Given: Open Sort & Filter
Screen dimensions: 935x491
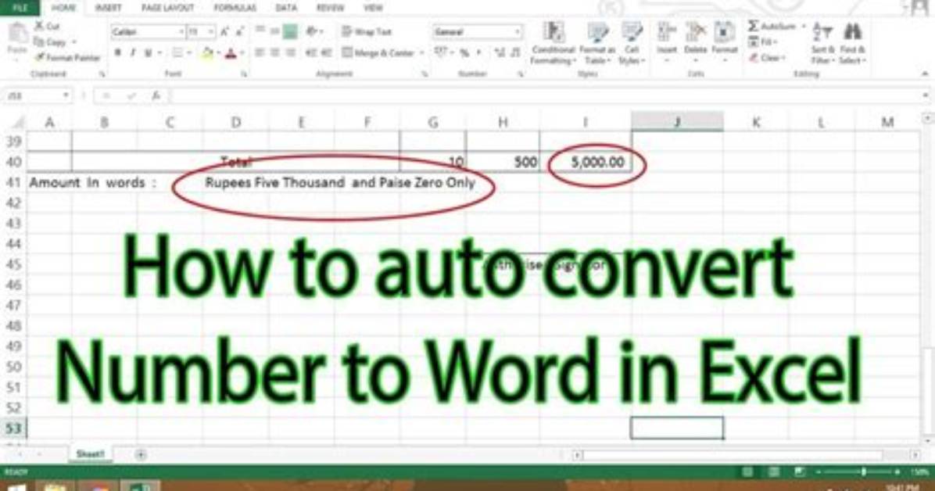Looking at the screenshot, I should [822, 43].
